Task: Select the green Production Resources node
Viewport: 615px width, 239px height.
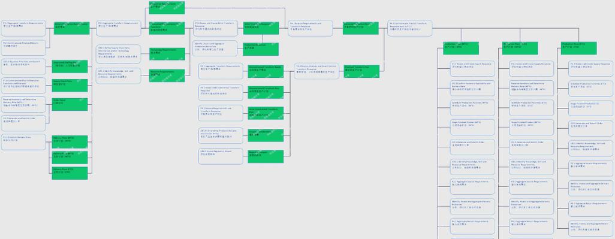Action: tap(261, 49)
